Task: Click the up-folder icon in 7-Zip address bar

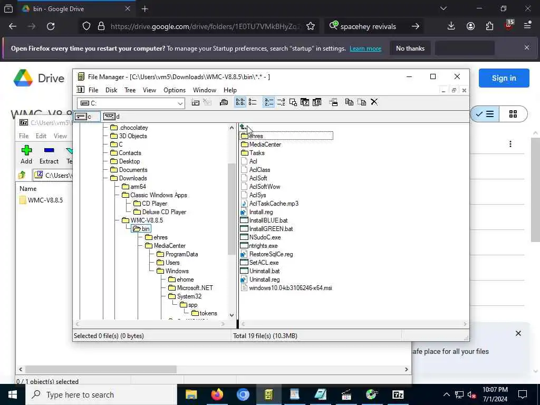Action: (x=22, y=175)
